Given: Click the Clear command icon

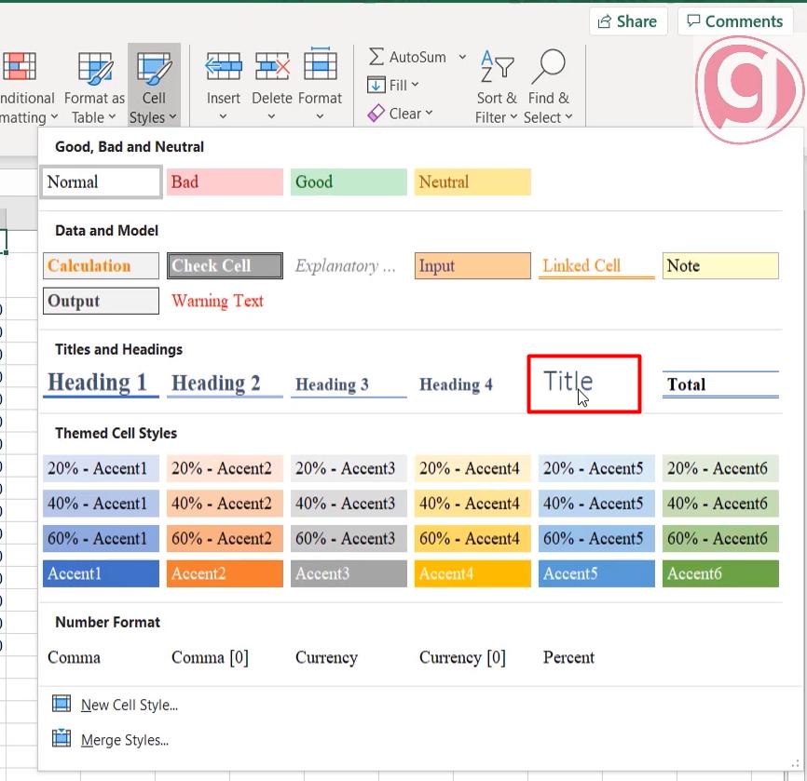Looking at the screenshot, I should point(378,113).
